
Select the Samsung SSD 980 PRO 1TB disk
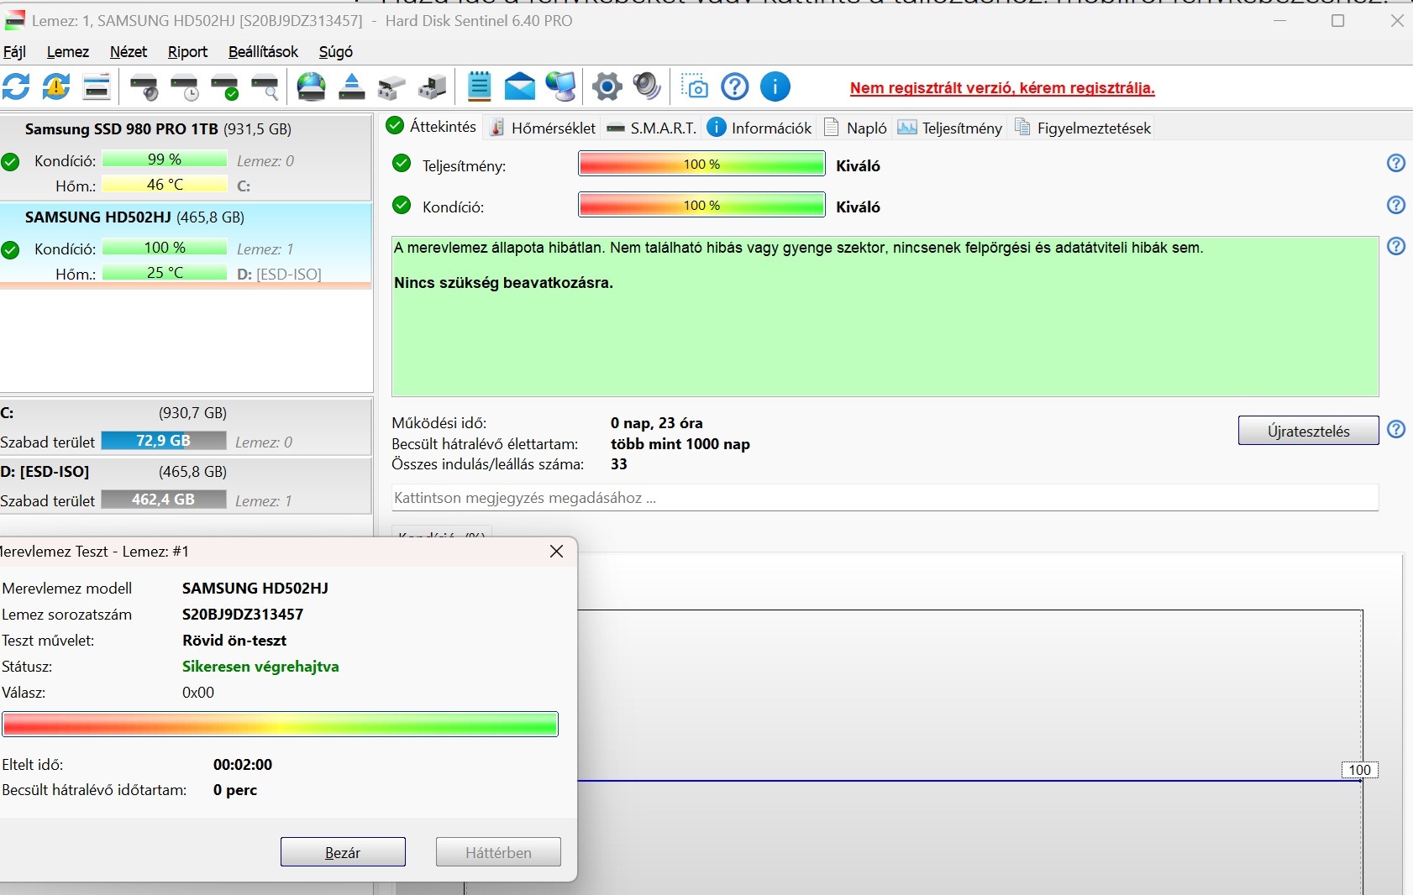click(x=186, y=157)
